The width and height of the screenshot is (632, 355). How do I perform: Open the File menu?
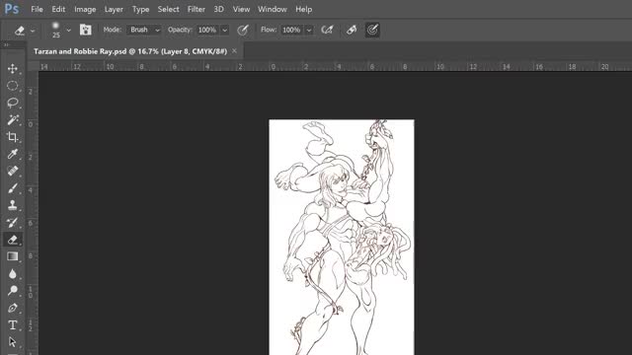point(37,9)
